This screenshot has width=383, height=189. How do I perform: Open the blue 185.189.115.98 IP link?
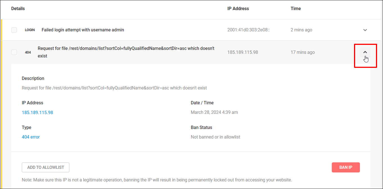(37, 112)
